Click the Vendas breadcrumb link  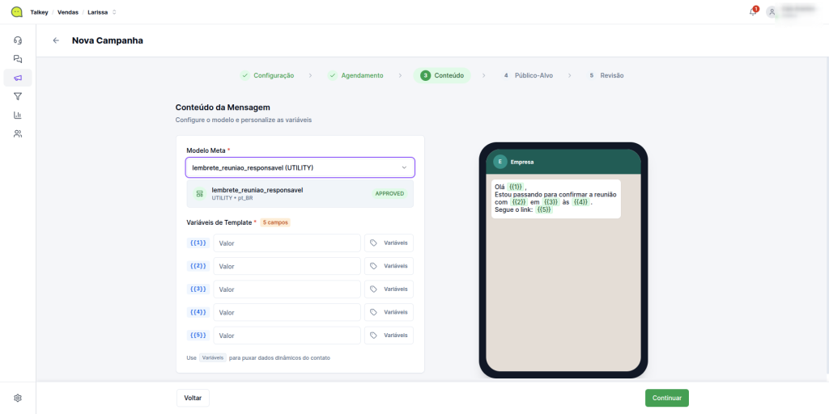tap(68, 12)
